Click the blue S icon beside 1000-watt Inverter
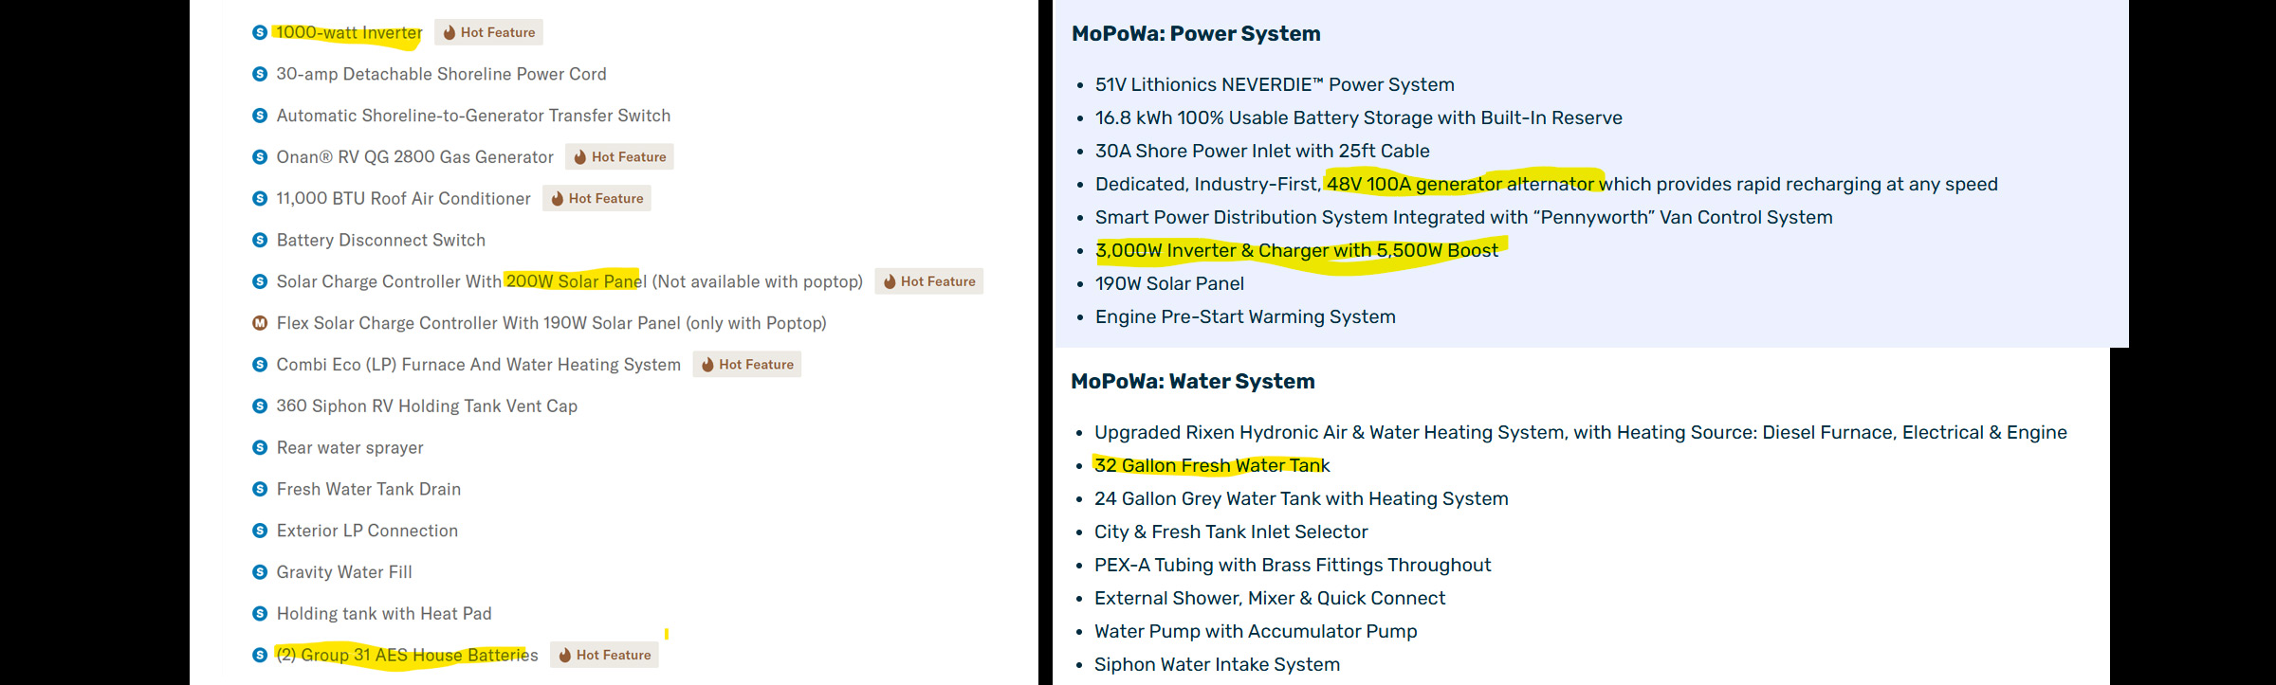 (260, 32)
